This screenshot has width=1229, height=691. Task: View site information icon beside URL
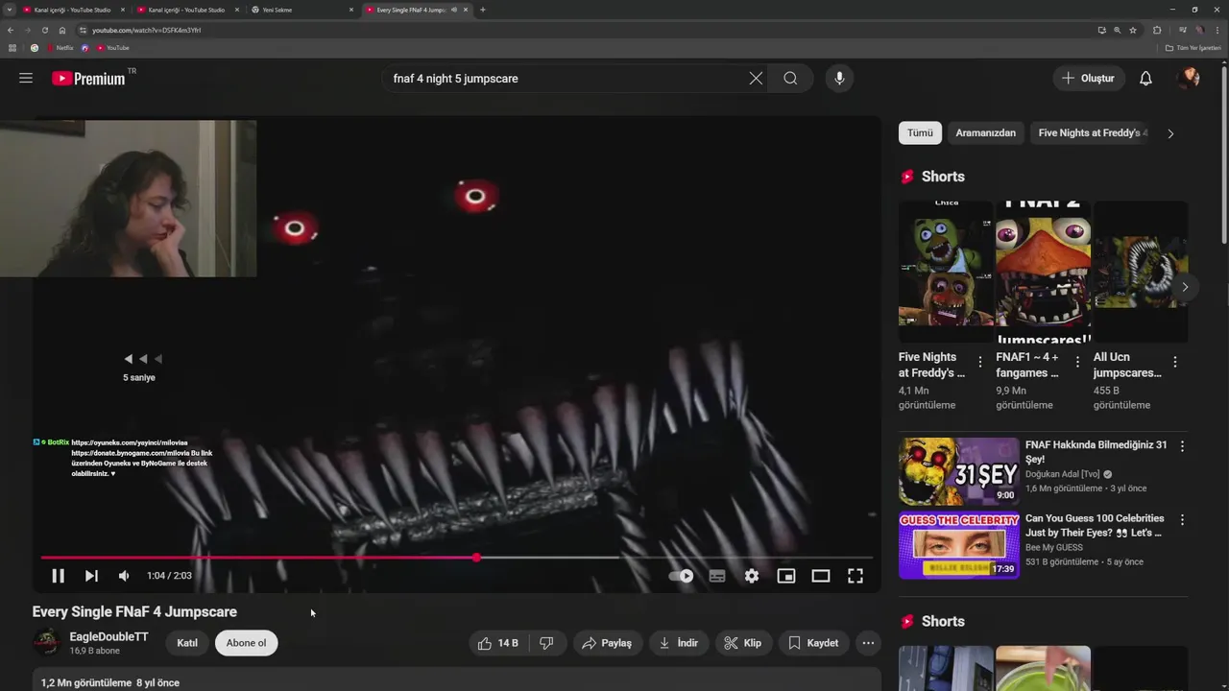tap(84, 30)
